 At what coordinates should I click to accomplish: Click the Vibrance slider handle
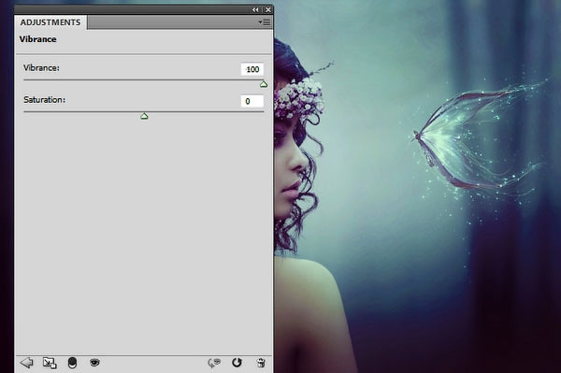coord(264,84)
